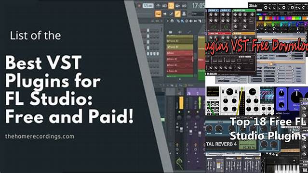Toggle the leftmost step in bottom channel row
Viewport: 308px width, 173px height.
point(148,54)
